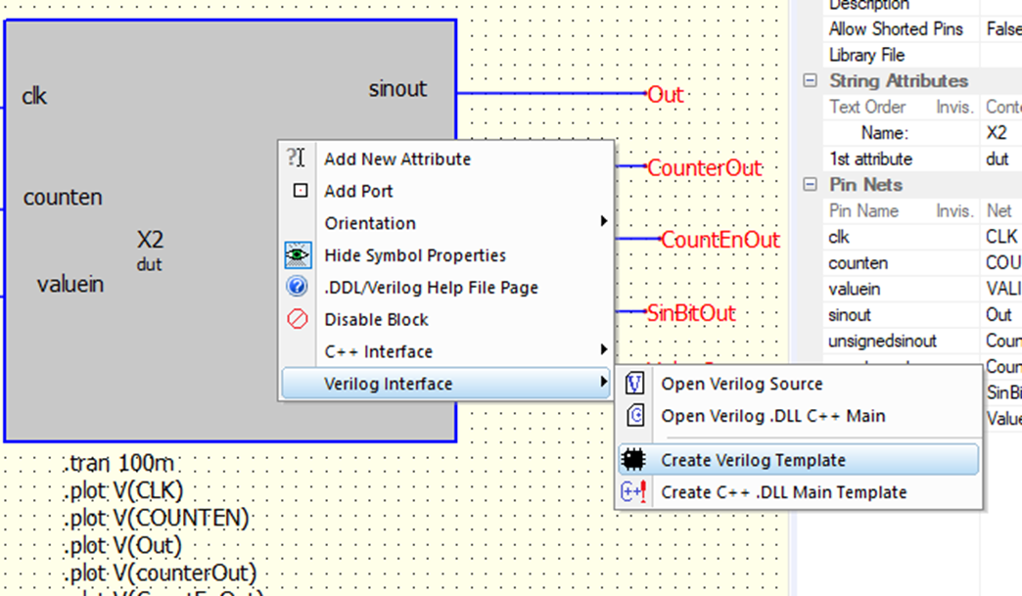Choose Open Verilog .DLL C++ Main
The width and height of the screenshot is (1022, 596).
tap(799, 416)
